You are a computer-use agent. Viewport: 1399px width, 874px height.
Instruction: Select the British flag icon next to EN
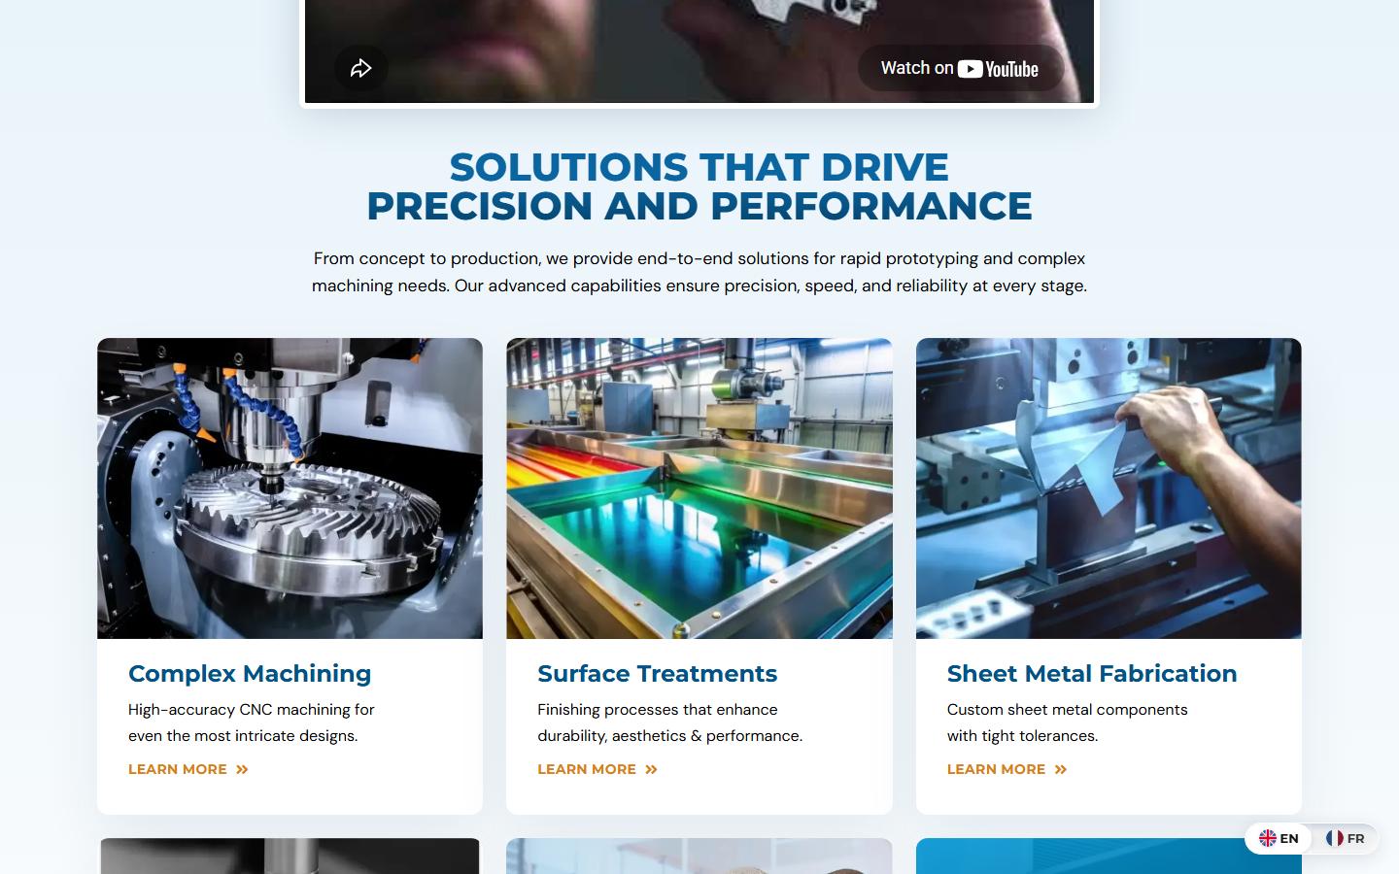point(1268,838)
